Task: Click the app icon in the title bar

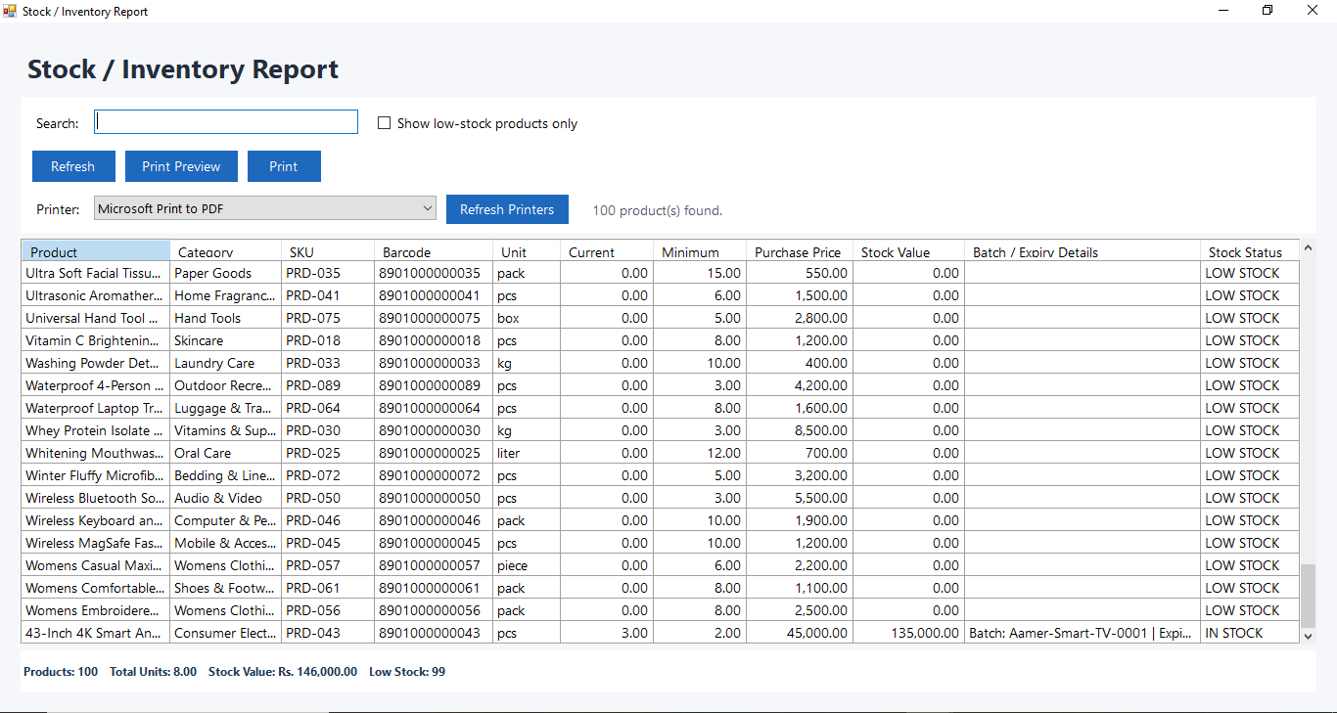Action: [11, 11]
